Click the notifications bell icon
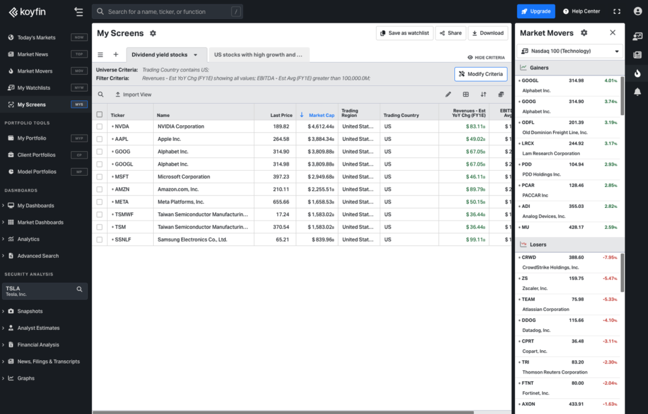Image resolution: width=648 pixels, height=414 pixels. (x=639, y=91)
